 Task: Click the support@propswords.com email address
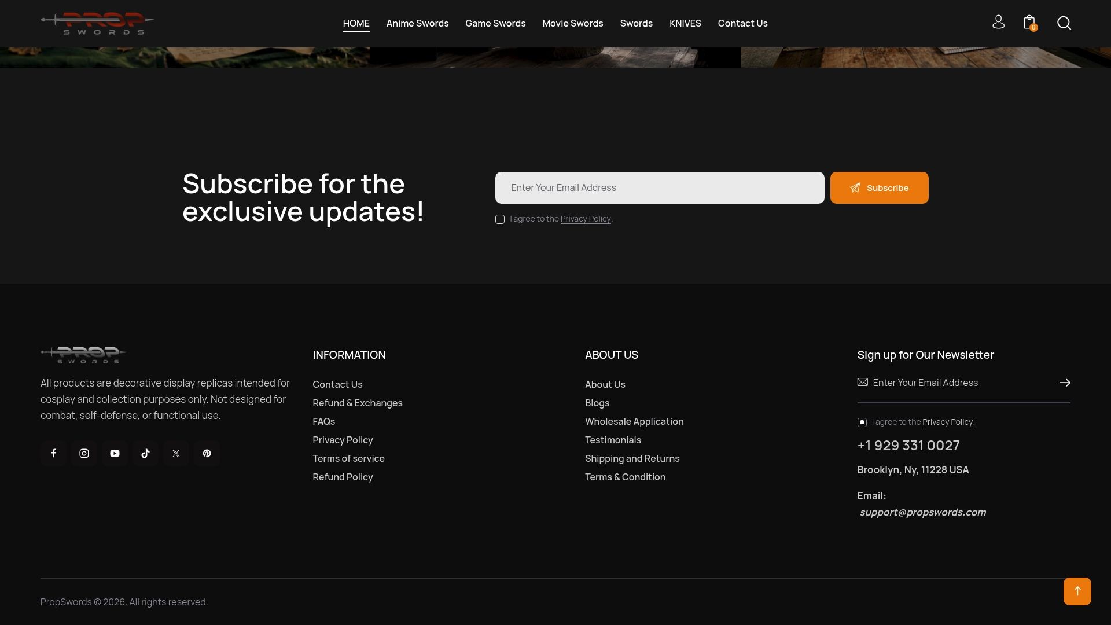pyautogui.click(x=922, y=512)
